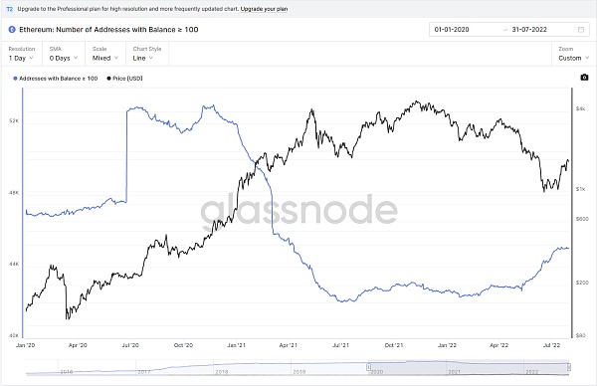Click 2019 in the navigator timeline

click(x=298, y=371)
